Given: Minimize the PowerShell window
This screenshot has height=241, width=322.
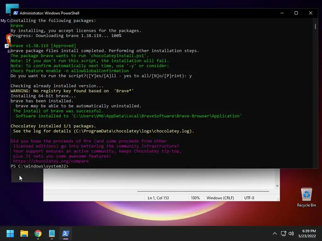Looking at the screenshot, I should [x=282, y=13].
